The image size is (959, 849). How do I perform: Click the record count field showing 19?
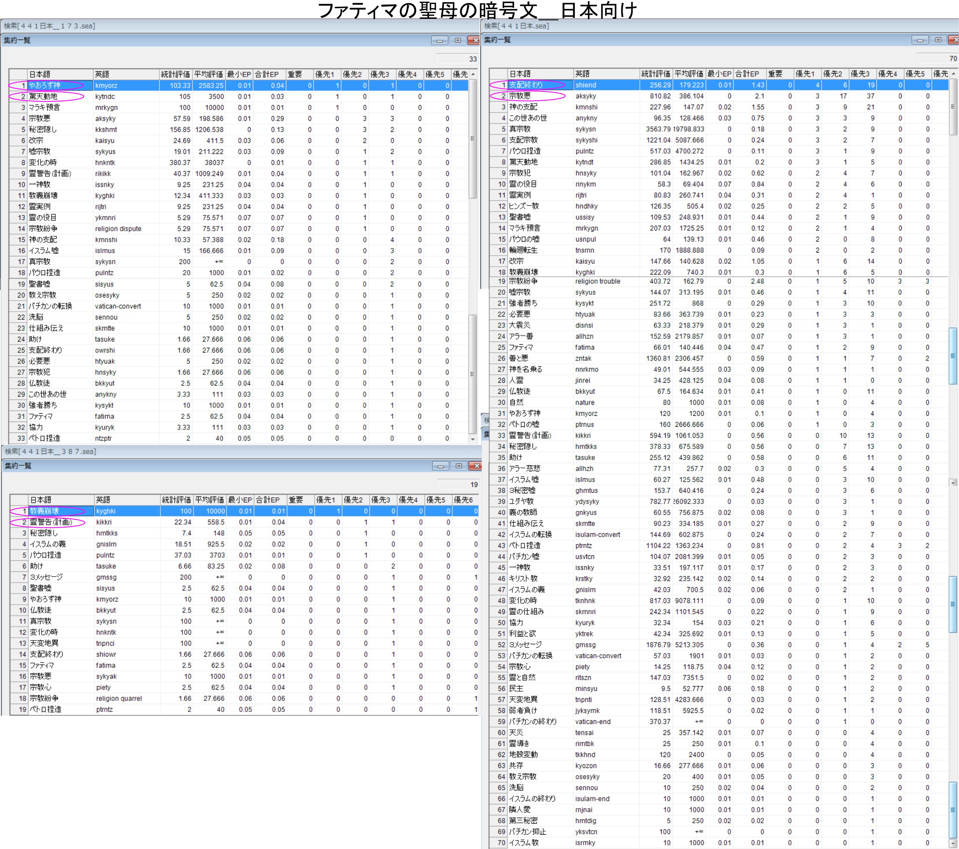[458, 484]
